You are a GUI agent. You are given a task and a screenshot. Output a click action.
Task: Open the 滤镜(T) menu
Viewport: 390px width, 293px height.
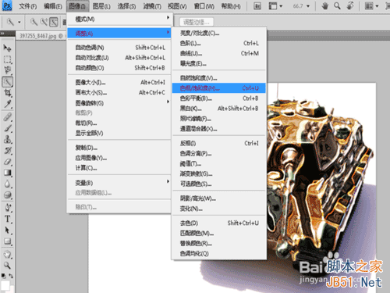[x=152, y=6]
